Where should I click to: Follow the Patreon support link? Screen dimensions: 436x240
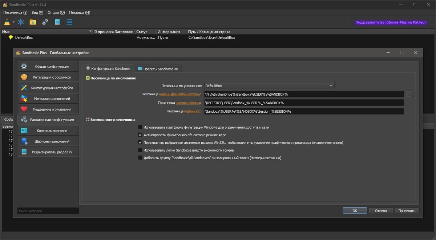(391, 22)
